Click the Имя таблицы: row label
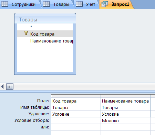 pyautogui.click(x=35, y=107)
